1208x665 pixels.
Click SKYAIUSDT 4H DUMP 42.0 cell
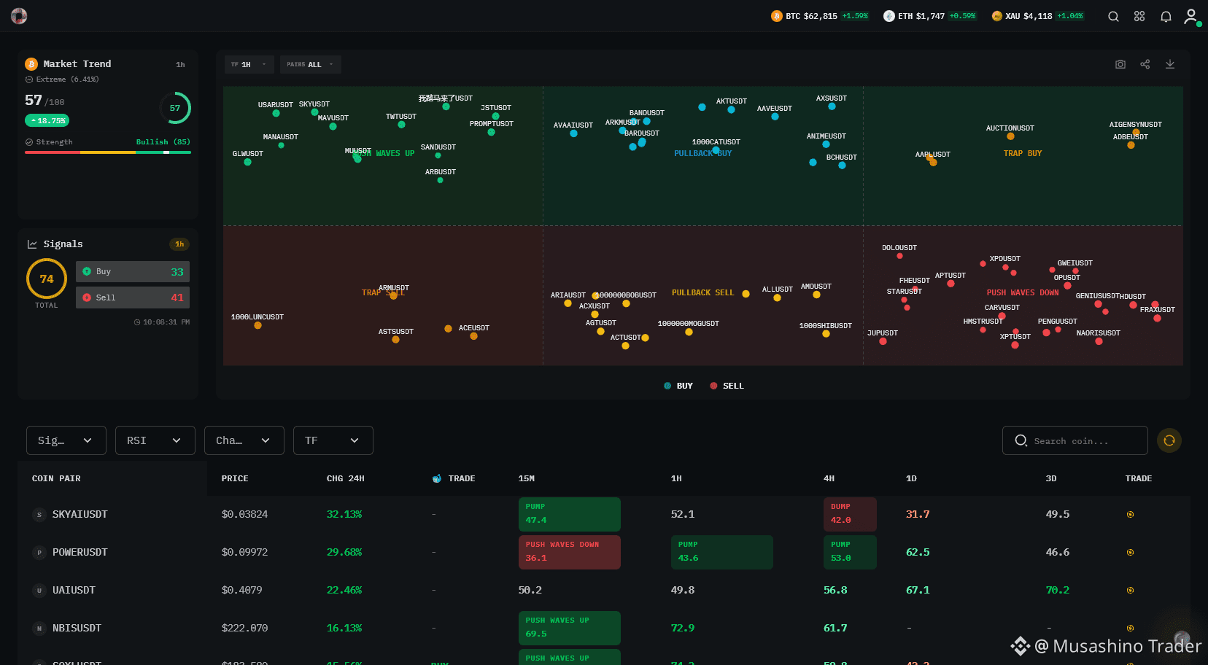pyautogui.click(x=850, y=514)
